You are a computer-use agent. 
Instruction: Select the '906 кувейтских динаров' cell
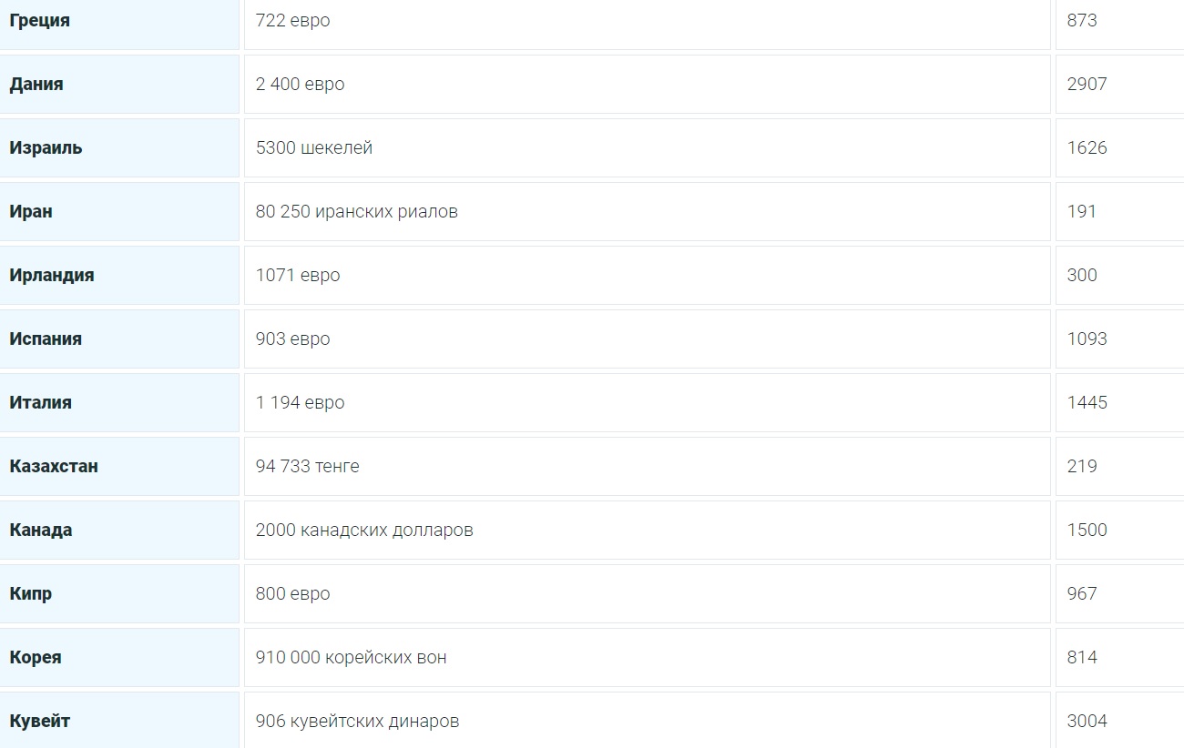point(357,721)
